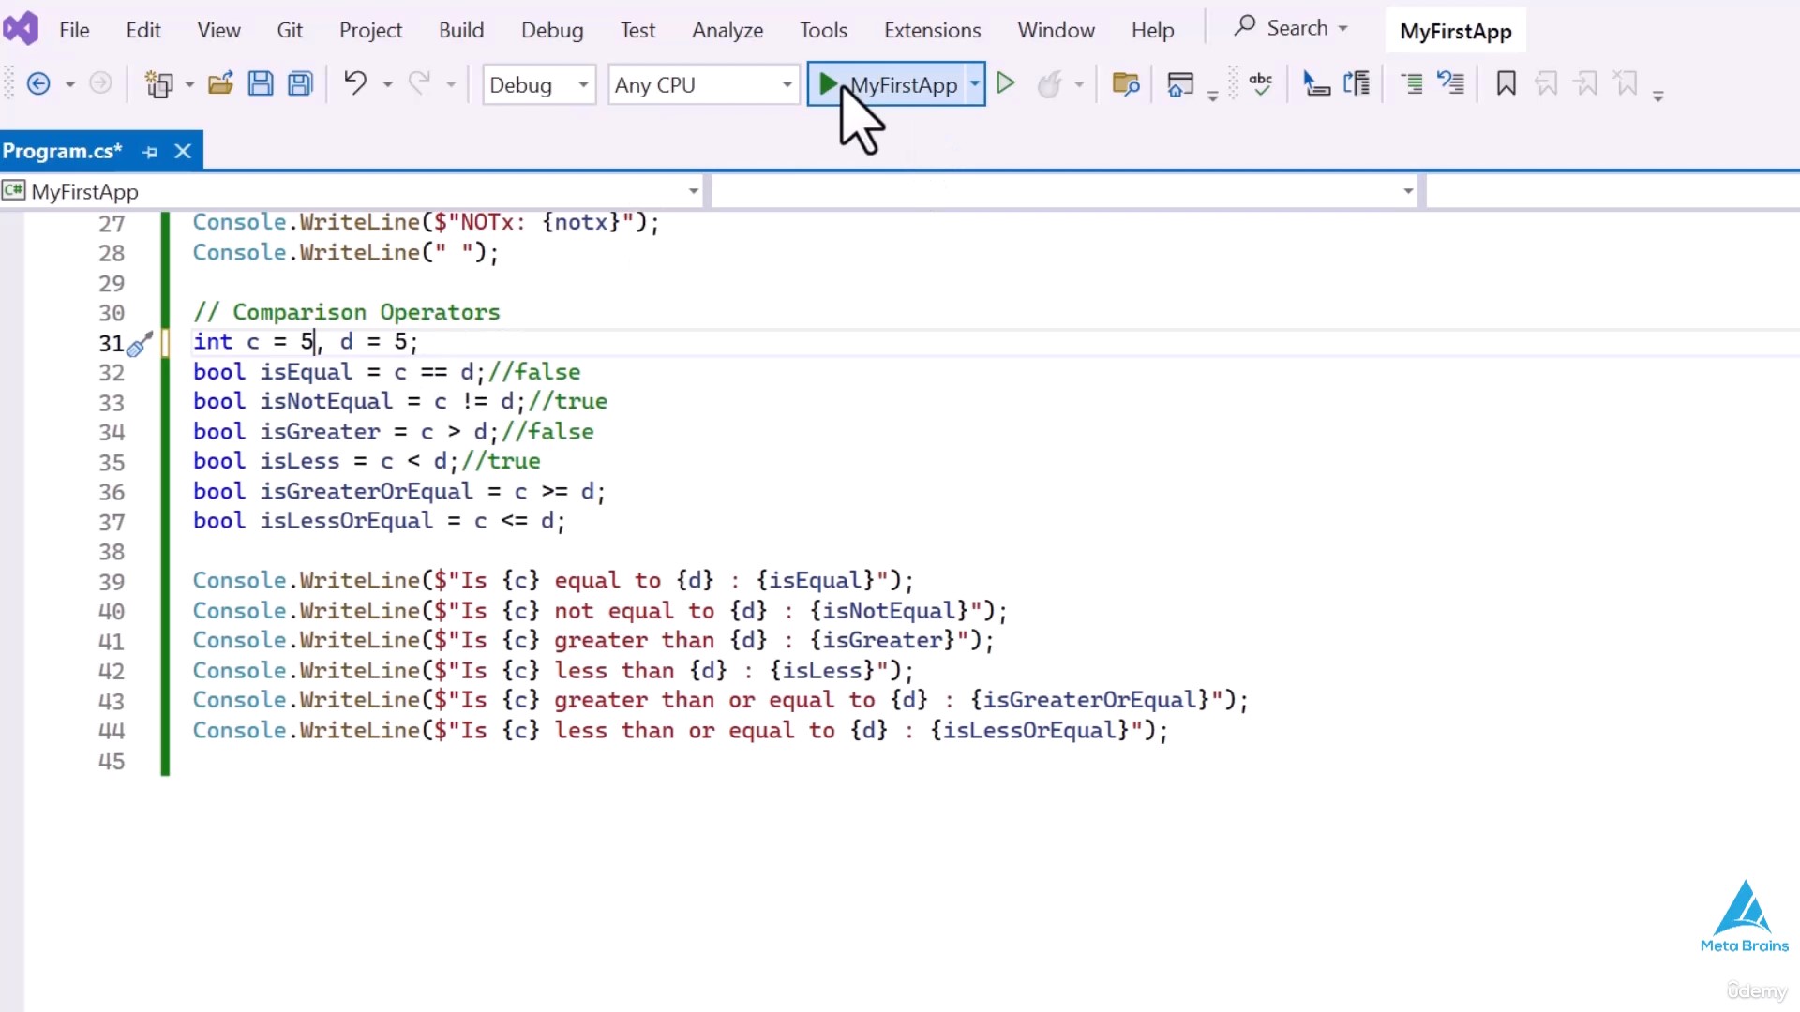Viewport: 1800px width, 1012px height.
Task: Expand the MyFirstApp startup target dropdown arrow
Action: pos(975,84)
